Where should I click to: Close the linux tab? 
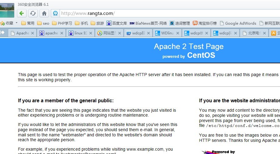point(91,33)
